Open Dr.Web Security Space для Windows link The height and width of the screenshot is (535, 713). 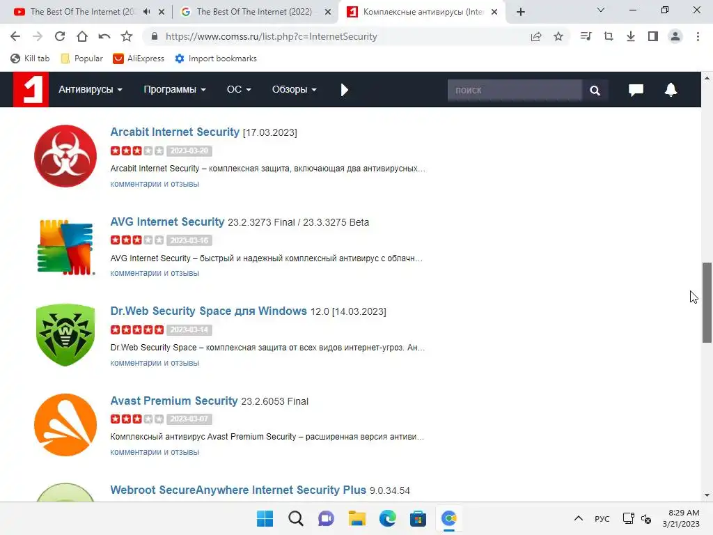[x=209, y=311]
